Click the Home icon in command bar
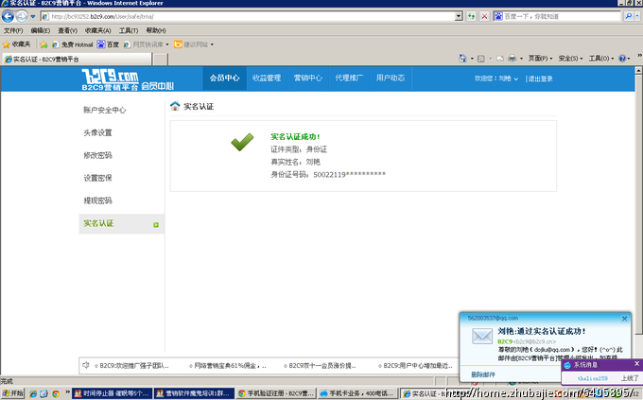 pos(462,59)
